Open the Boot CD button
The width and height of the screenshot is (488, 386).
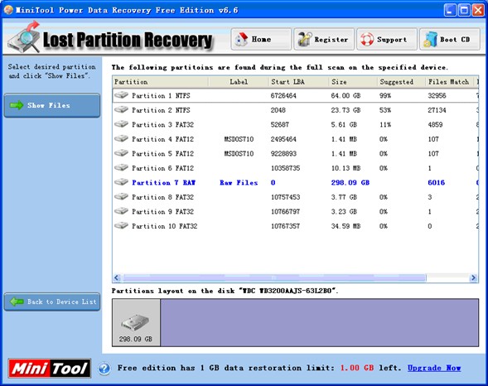pyautogui.click(x=450, y=39)
